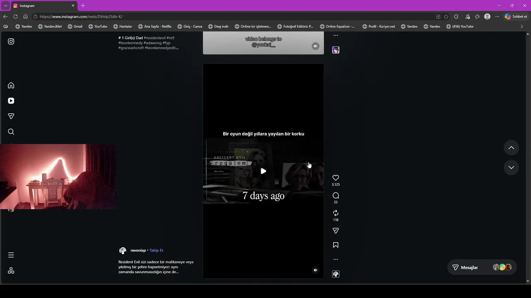Share the reel via paper-plane icon

point(336,231)
